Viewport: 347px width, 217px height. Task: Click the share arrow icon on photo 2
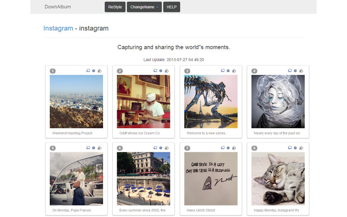167,71
